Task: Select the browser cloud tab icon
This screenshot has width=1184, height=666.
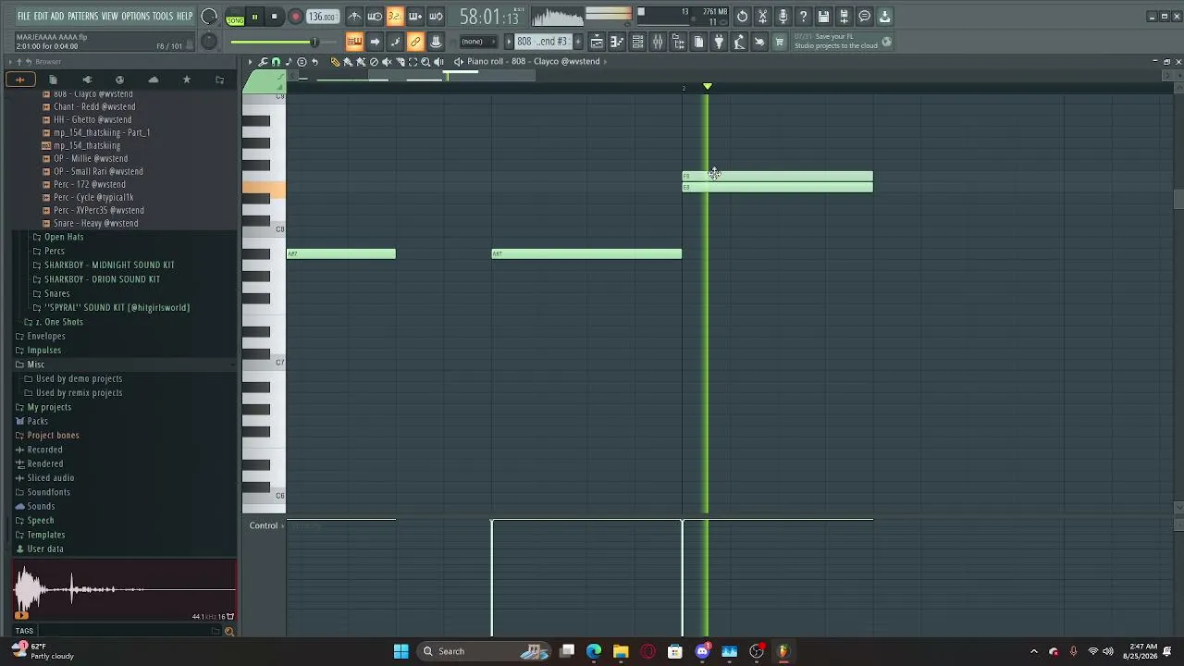Action: coord(153,80)
